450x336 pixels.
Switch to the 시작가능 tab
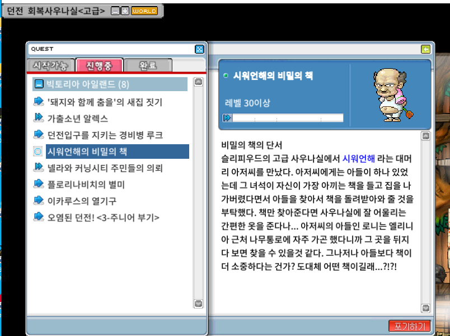tap(50, 65)
